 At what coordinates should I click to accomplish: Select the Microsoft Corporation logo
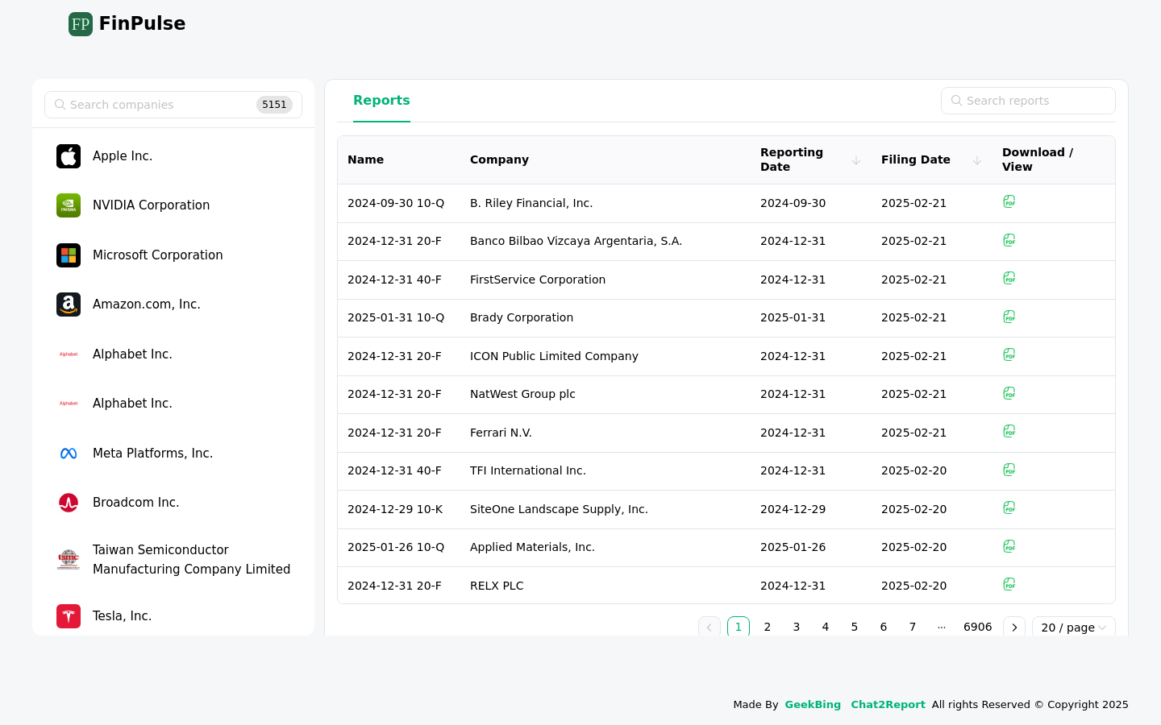pos(69,255)
